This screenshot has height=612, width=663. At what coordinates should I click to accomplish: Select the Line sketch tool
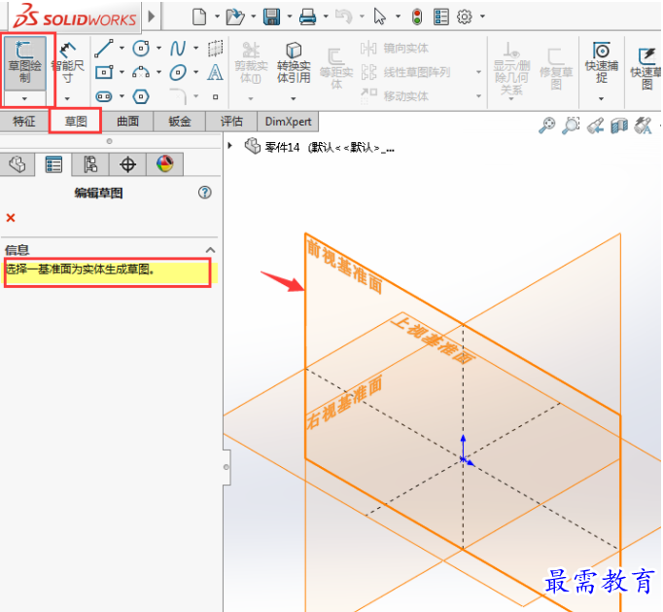[x=104, y=49]
